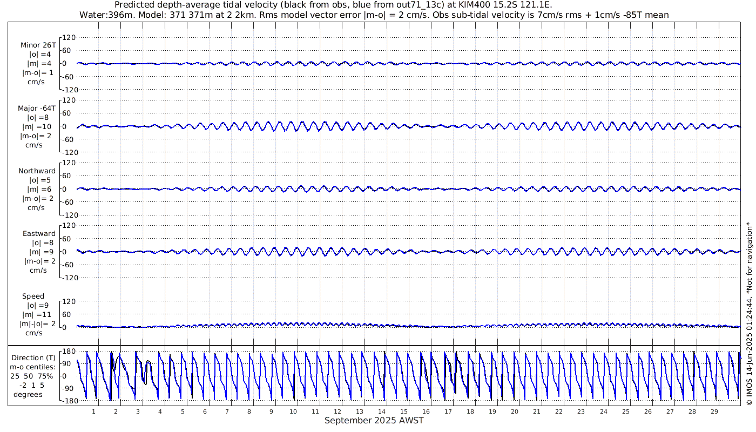Screen dimensions: 756x432
Task: Click day '29' on the date axis
Action: click(x=714, y=411)
